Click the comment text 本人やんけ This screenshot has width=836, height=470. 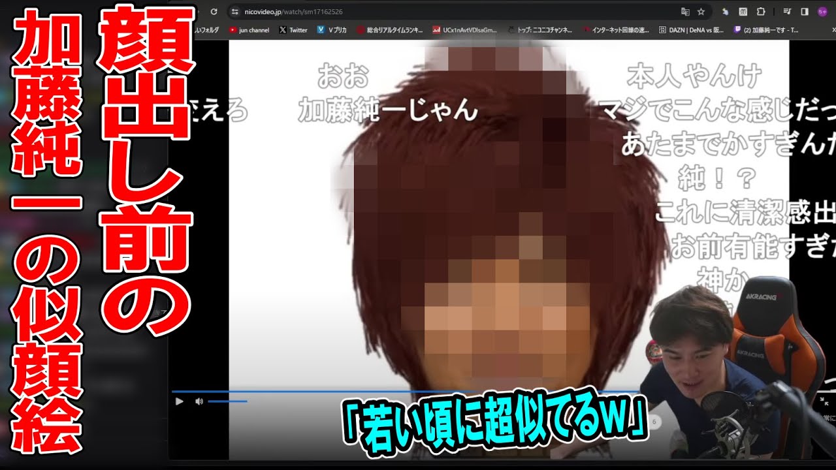click(x=694, y=77)
